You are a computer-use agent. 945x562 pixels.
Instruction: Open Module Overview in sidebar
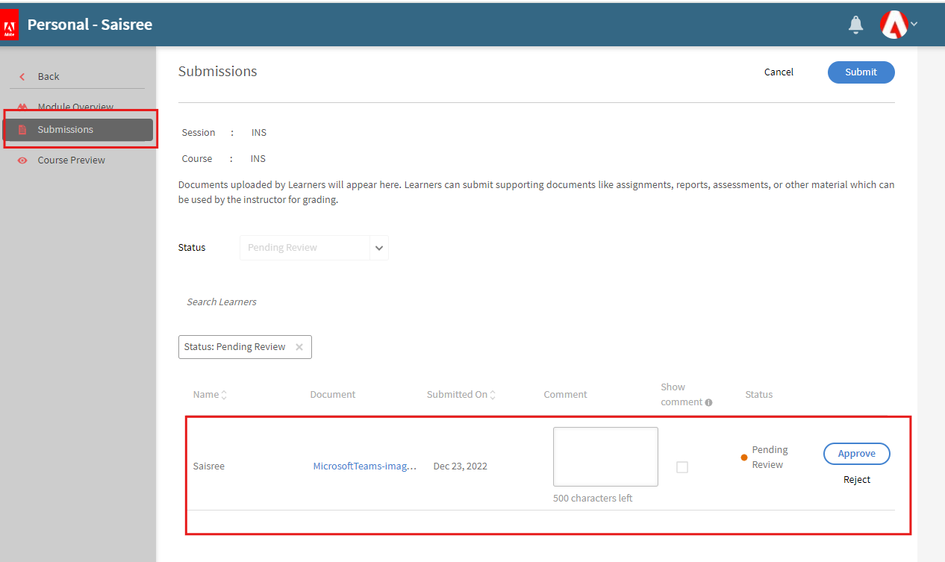pos(75,107)
